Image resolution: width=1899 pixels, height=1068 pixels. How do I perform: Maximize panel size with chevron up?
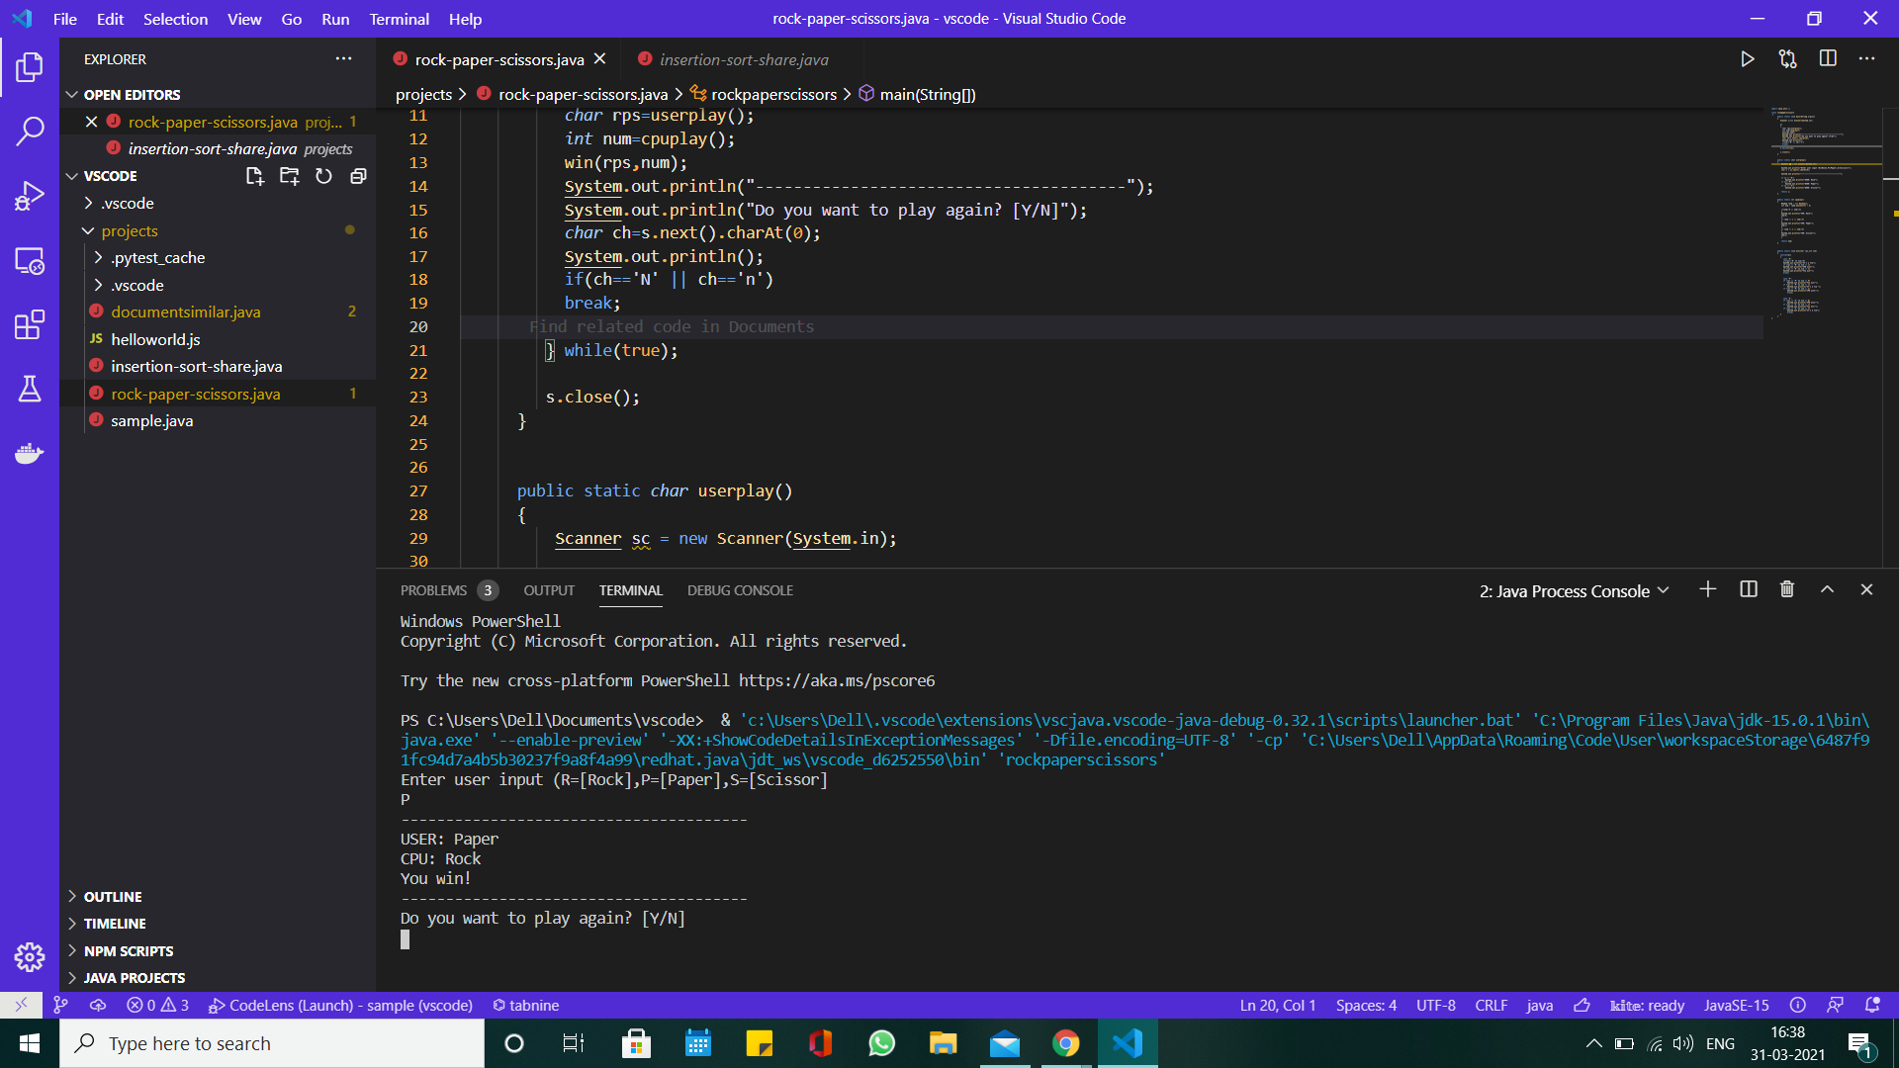1827,590
